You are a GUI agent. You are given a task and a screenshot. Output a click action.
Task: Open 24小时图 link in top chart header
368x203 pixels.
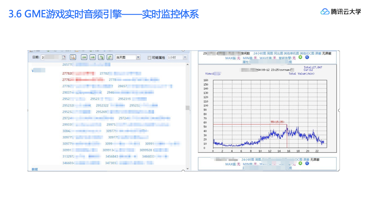pos(260,53)
